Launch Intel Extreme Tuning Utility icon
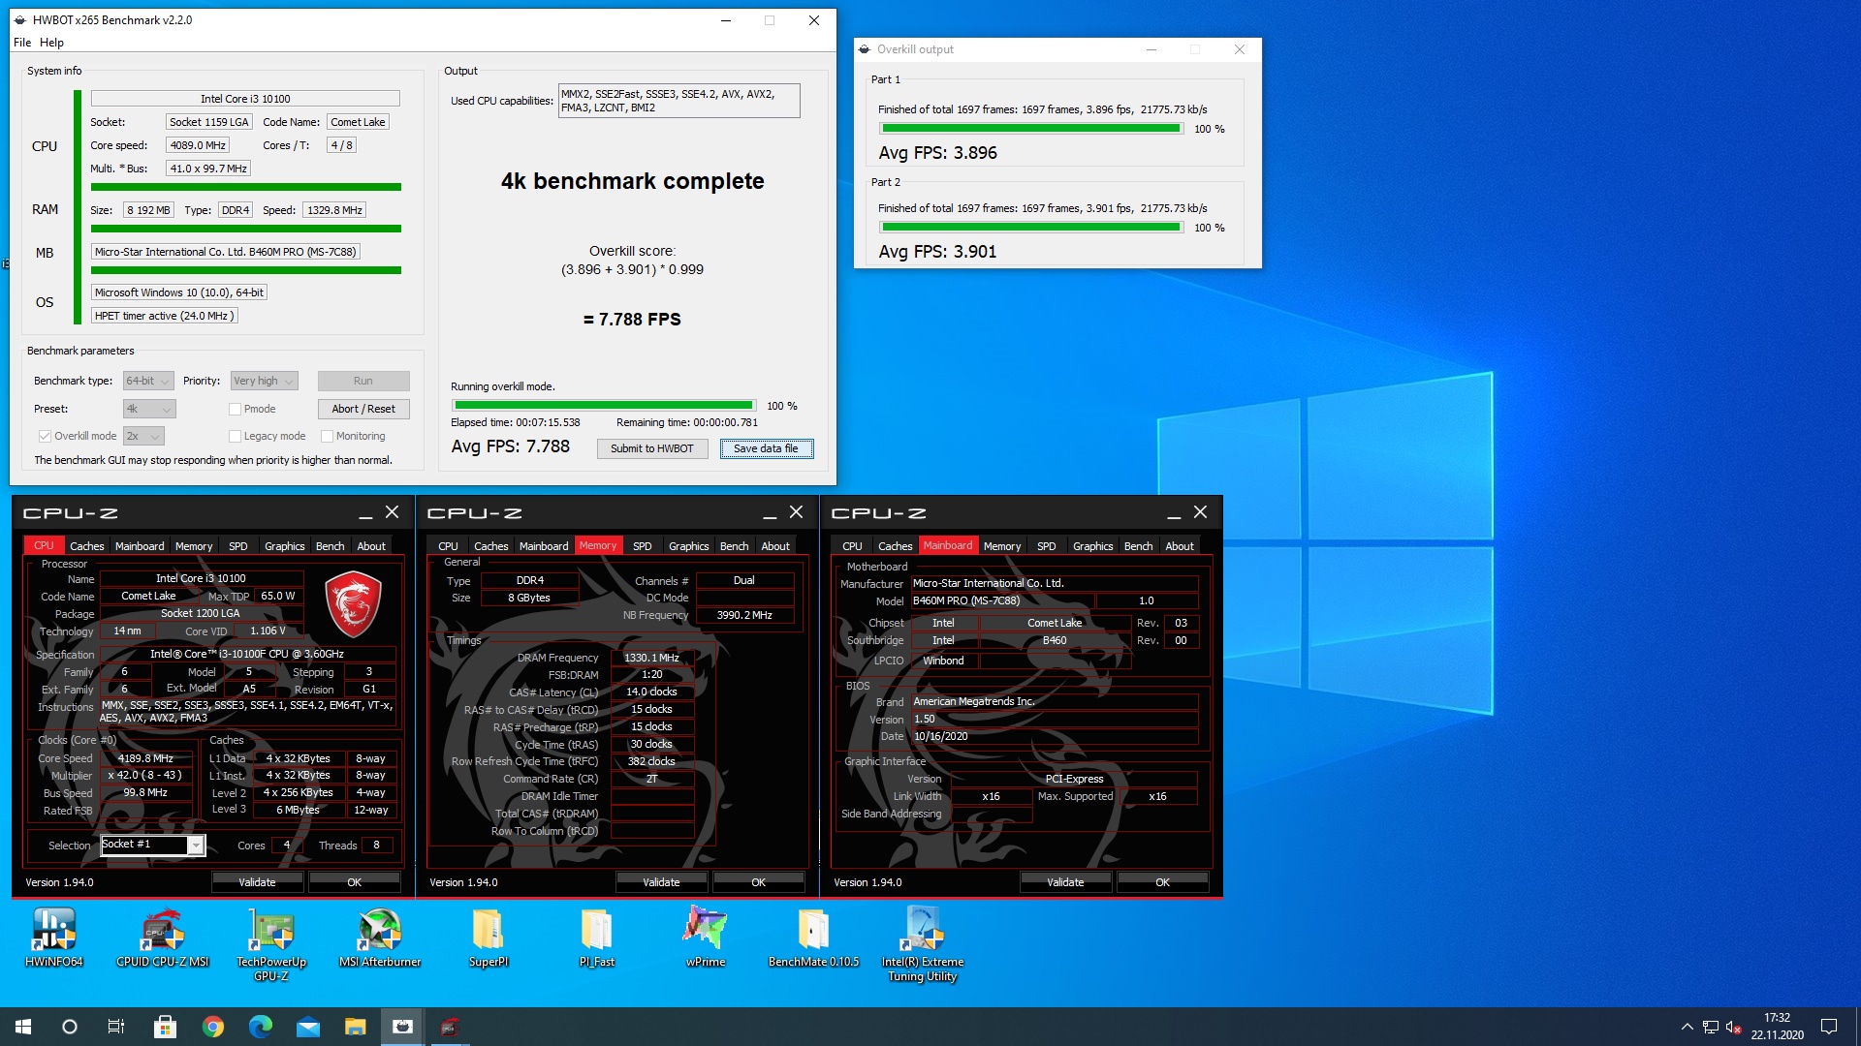1861x1046 pixels. pyautogui.click(x=923, y=943)
